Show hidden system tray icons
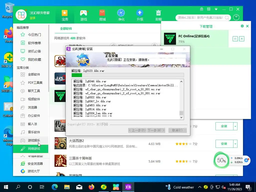The height and width of the screenshot is (192, 256). [200, 187]
